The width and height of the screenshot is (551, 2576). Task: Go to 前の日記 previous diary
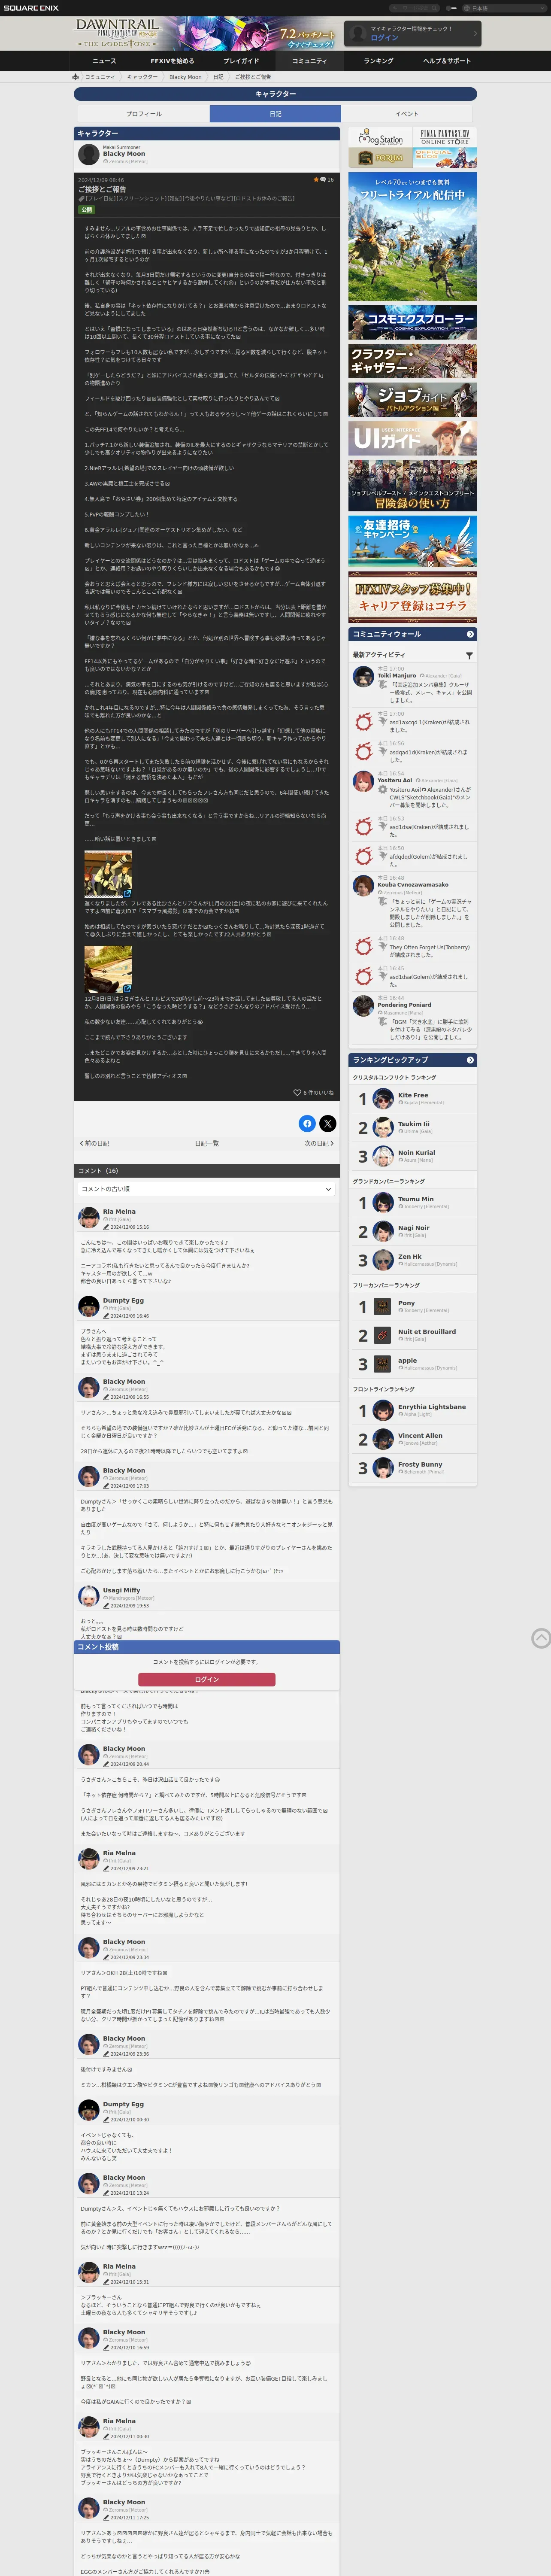(x=95, y=1143)
